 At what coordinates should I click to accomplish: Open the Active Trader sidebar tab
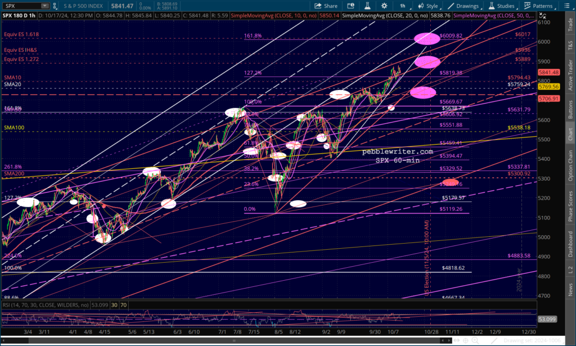[x=570, y=75]
